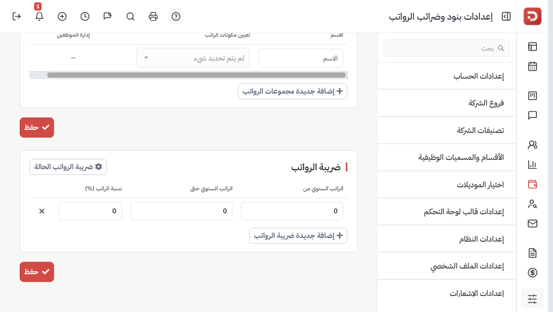Click 'ضريبة الرواتب الحالة' gear button

pos(68,167)
